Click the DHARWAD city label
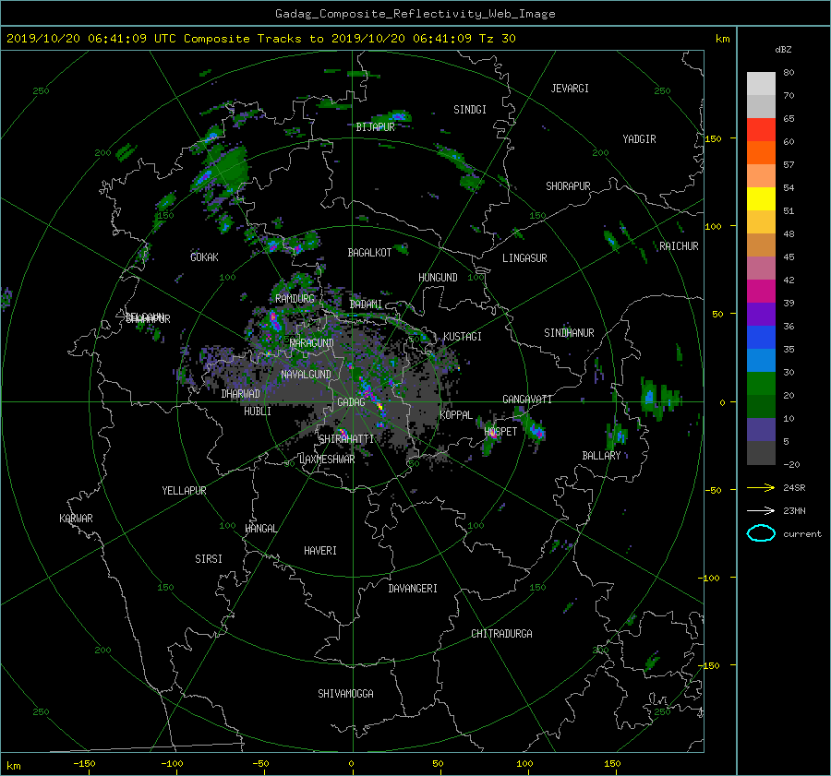831x776 pixels. click(241, 394)
